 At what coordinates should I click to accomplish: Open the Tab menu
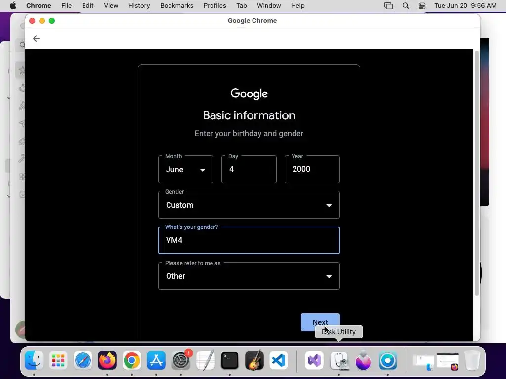pos(241,6)
